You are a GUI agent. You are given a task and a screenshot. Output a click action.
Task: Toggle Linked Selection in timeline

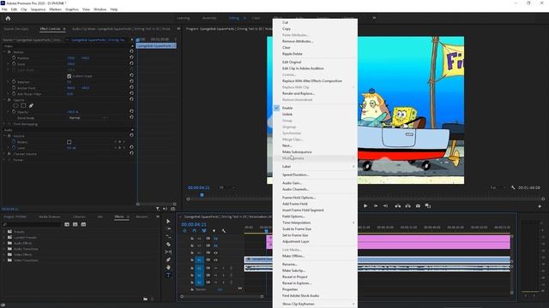coord(204,231)
